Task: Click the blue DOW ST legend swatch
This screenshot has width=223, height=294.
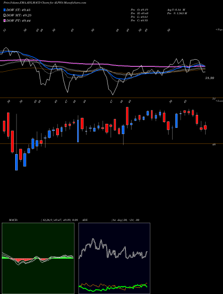Action: [5, 10]
